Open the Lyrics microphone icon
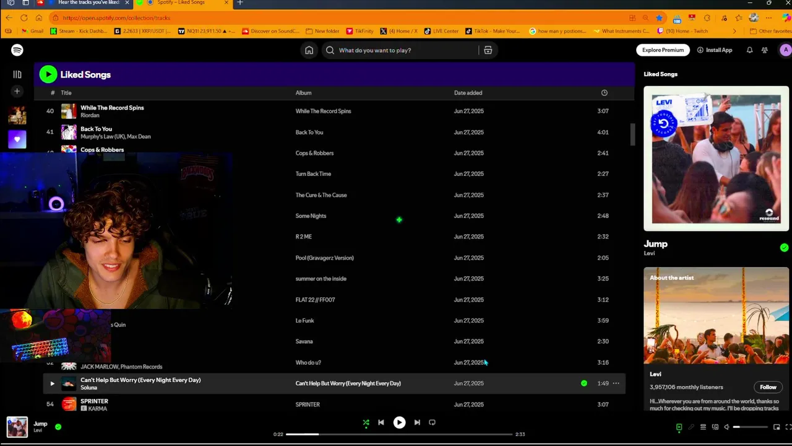 (x=691, y=427)
